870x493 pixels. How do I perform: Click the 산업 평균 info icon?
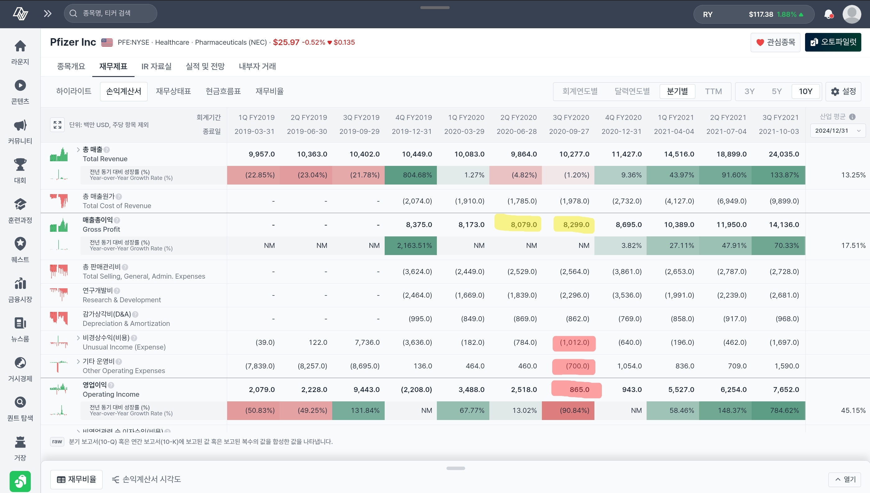click(x=852, y=117)
